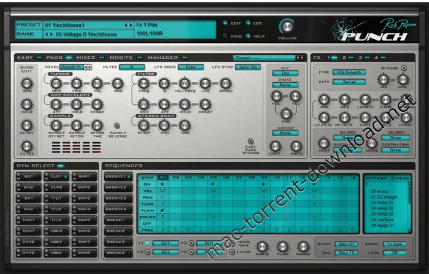The height and width of the screenshot is (274, 429).
Task: Go to the previous preset with the left arrow
Action: click(x=126, y=25)
